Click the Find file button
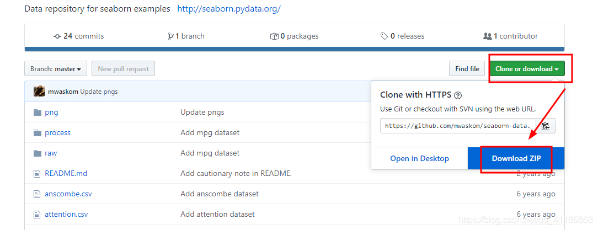The height and width of the screenshot is (230, 598). [467, 68]
